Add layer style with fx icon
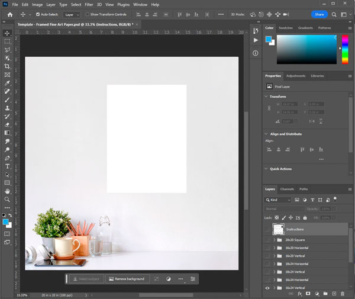355x299 pixels. pos(300,293)
